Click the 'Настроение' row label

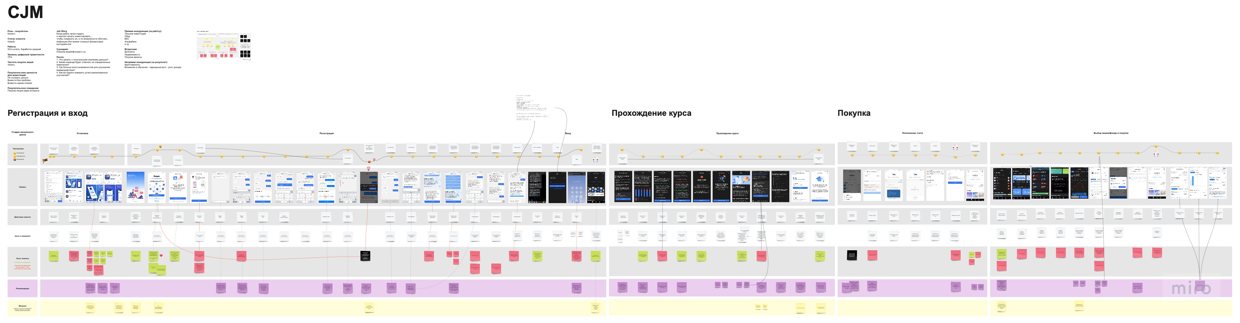(18, 148)
